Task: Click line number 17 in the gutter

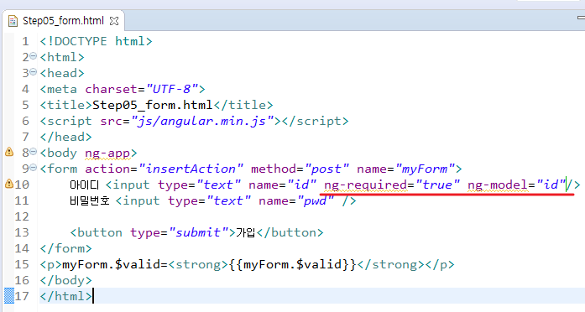Action: point(22,296)
